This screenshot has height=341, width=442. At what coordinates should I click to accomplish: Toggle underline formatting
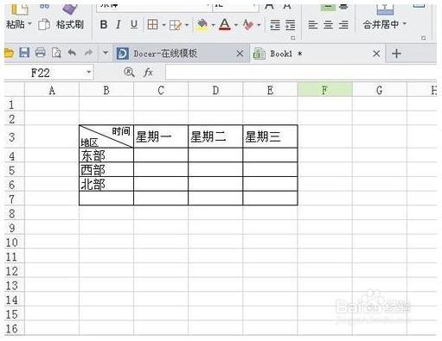click(134, 25)
